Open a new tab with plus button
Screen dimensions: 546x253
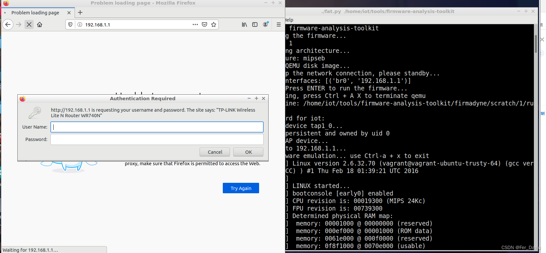[x=80, y=12]
